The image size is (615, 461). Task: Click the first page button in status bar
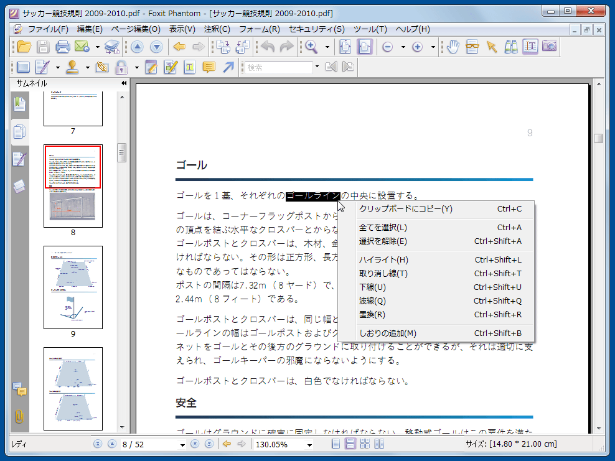click(98, 444)
